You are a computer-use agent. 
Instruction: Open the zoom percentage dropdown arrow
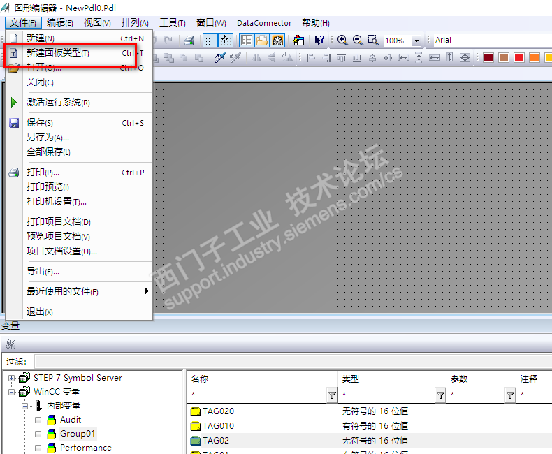pyautogui.click(x=416, y=41)
